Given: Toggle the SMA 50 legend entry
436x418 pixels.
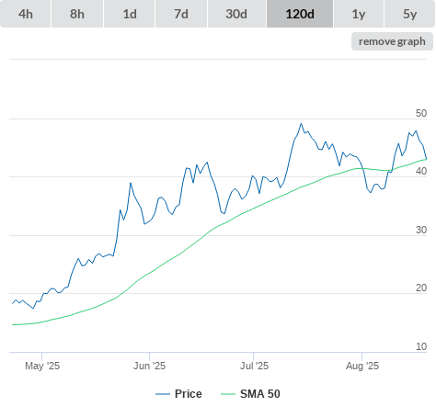Looking at the screenshot, I should (260, 394).
